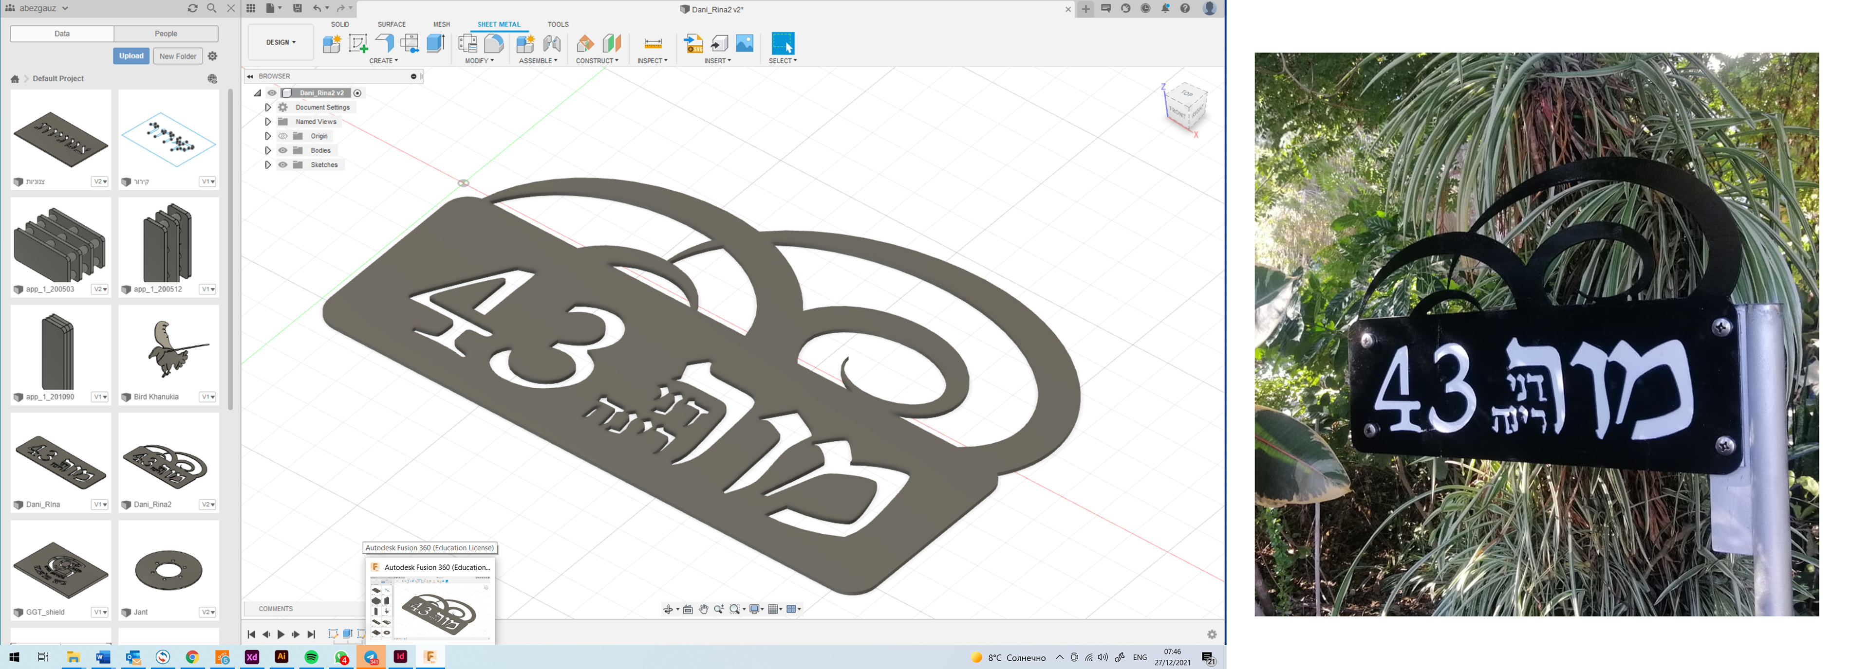Open the Bird Khanukia thumbnail
Image resolution: width=1870 pixels, height=669 pixels.
tap(168, 348)
